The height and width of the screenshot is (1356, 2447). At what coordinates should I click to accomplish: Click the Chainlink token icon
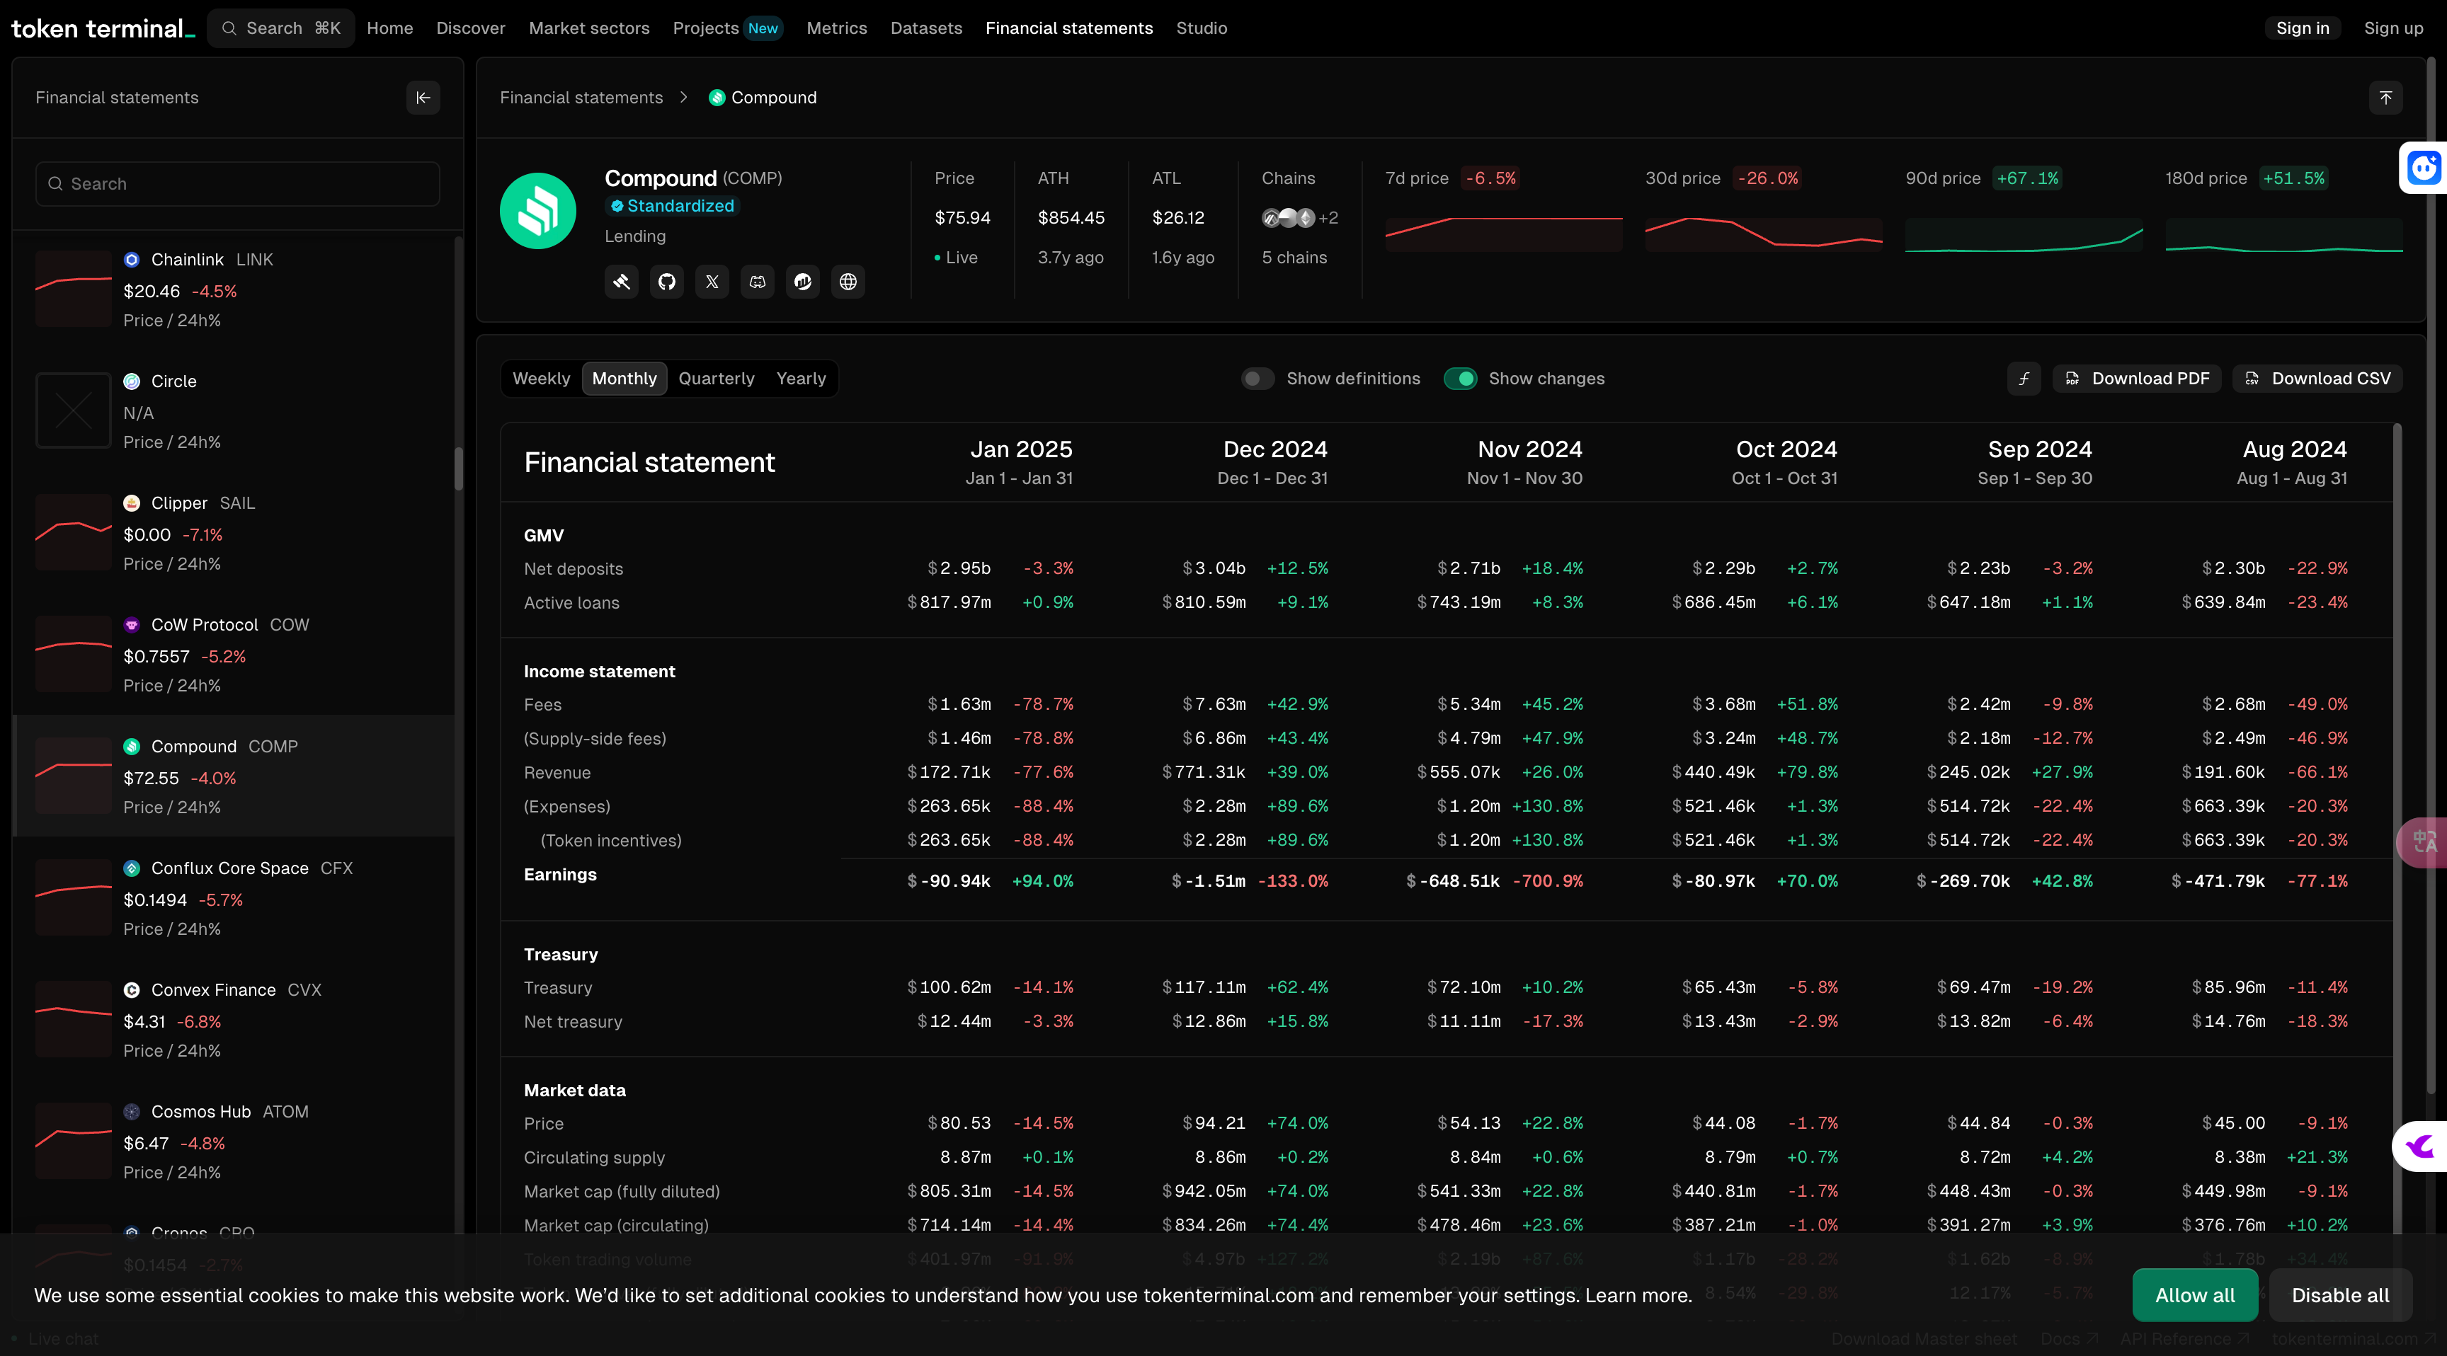[132, 259]
